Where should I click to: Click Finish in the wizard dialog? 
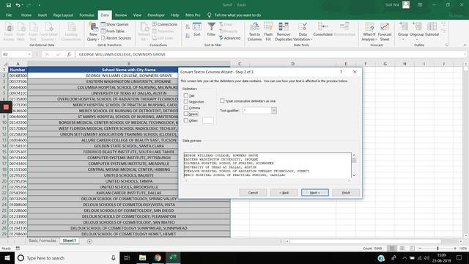point(346,192)
